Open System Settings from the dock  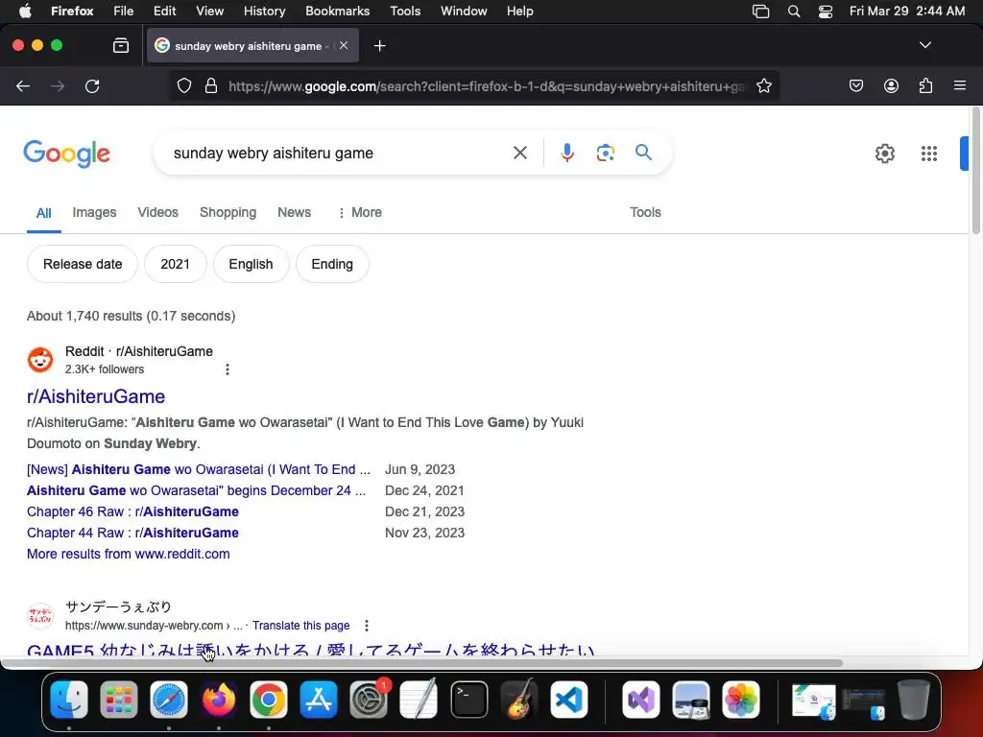[x=369, y=700]
